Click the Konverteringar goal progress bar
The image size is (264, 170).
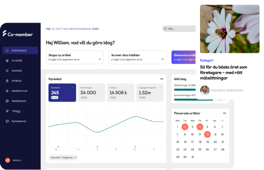(194, 100)
